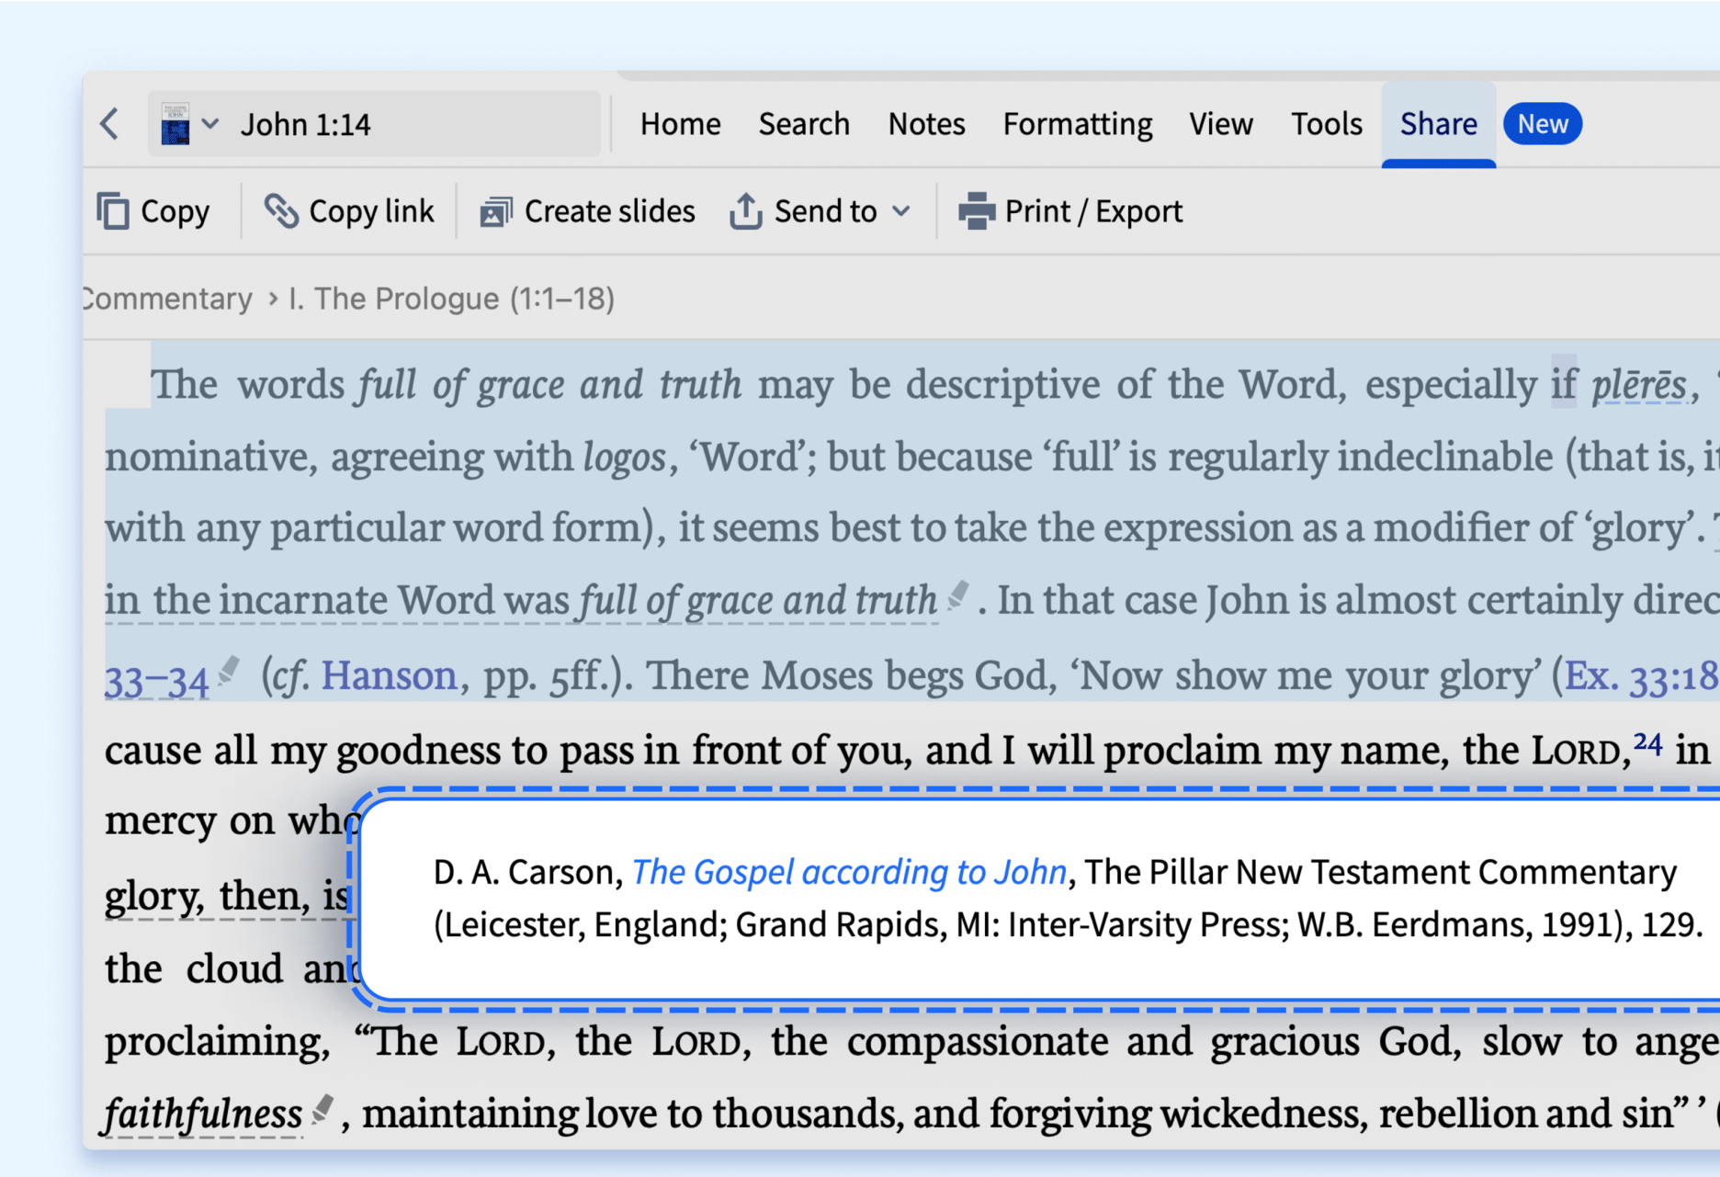The width and height of the screenshot is (1720, 1177).
Task: Open the 33–34 reference link
Action: pos(157,680)
